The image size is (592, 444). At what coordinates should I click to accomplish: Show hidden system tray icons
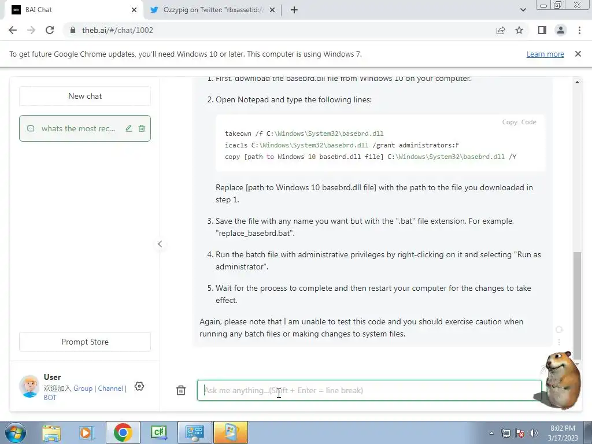click(x=491, y=433)
